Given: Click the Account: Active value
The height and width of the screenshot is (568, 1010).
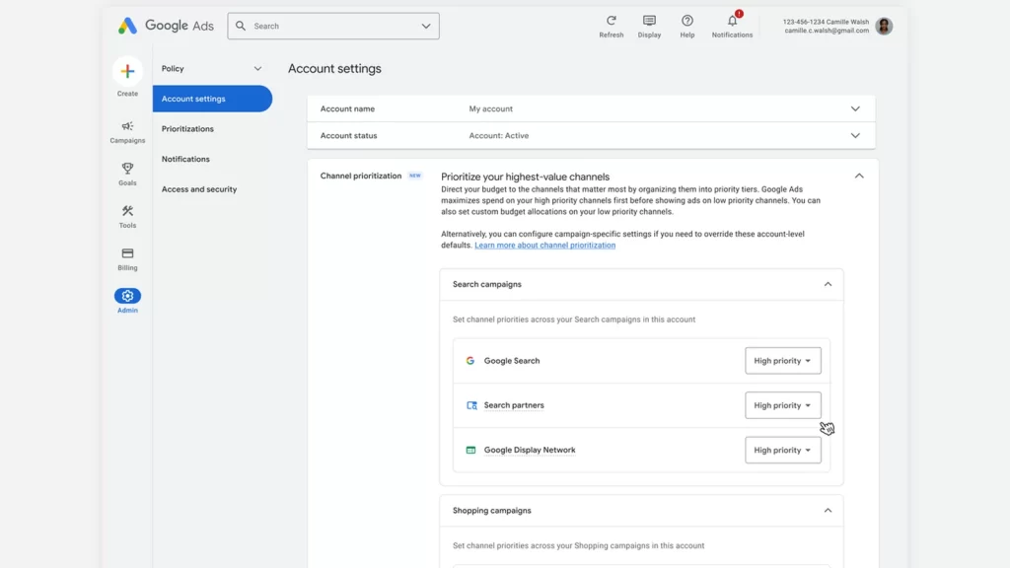Looking at the screenshot, I should [498, 136].
